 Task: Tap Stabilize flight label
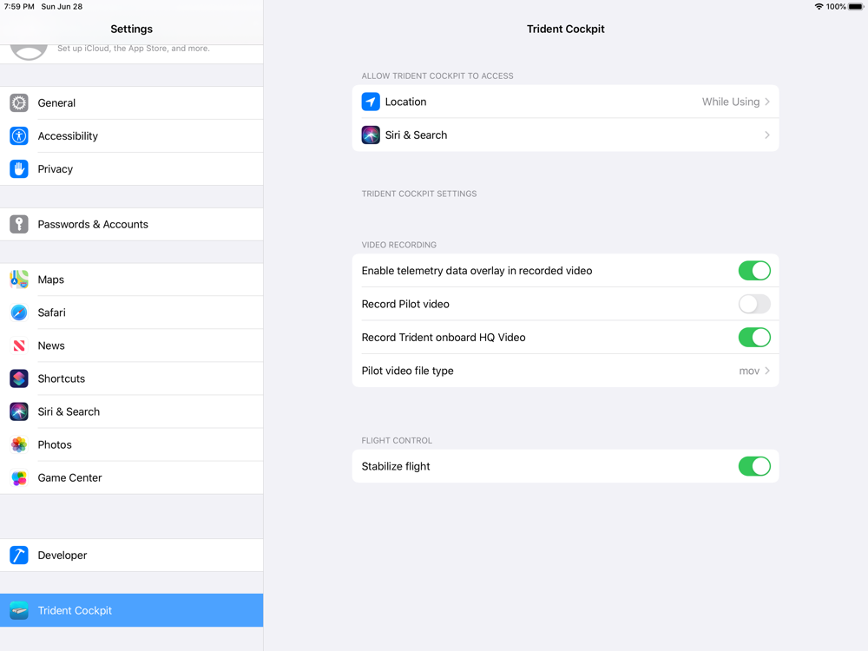[396, 466]
